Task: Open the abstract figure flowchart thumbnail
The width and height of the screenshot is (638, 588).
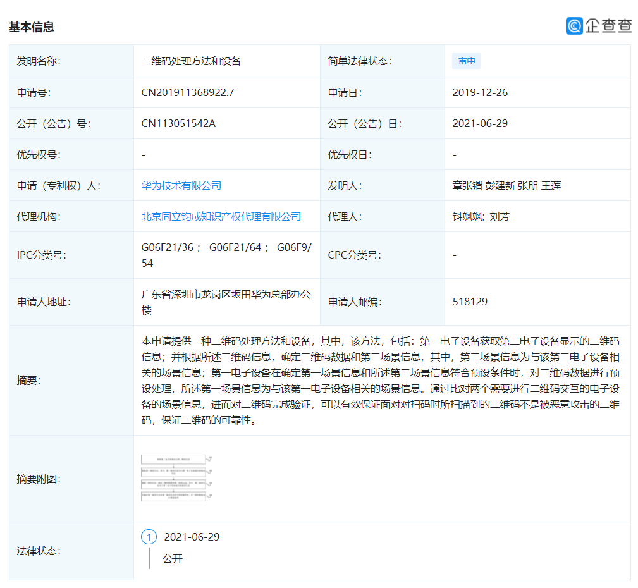Action: [175, 478]
